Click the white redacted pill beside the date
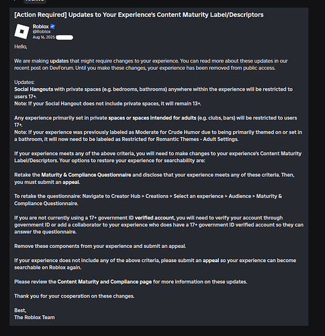Viewport: 325px width, 336px height. pyautogui.click(x=64, y=38)
